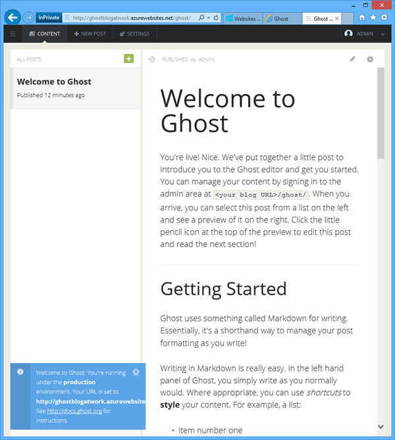Image resolution: width=395 pixels, height=440 pixels.
Task: Star the post as featured
Action: coord(152,59)
